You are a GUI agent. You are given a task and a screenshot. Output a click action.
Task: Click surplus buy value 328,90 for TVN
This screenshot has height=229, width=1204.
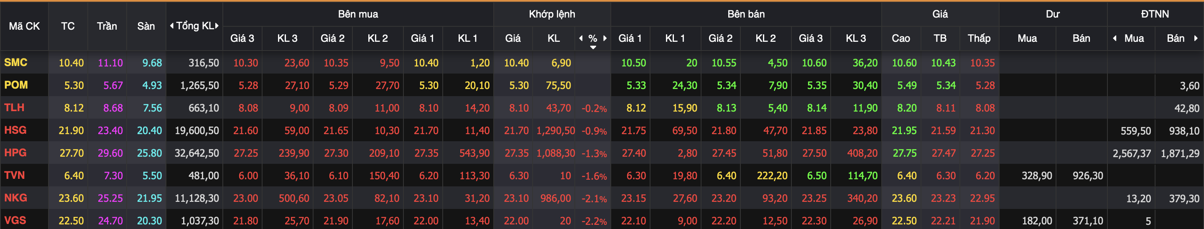point(1037,176)
